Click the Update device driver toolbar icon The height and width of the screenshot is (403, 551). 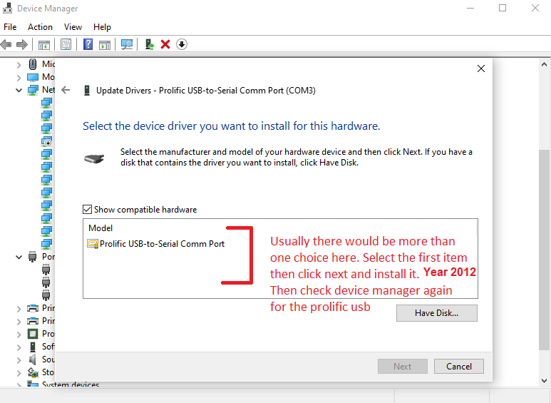click(150, 44)
